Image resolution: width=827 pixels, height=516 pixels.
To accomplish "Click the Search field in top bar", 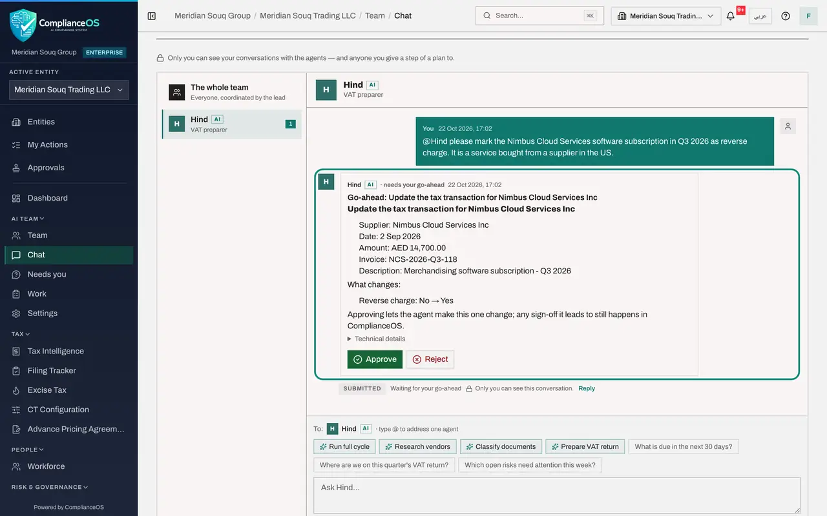I will (539, 15).
